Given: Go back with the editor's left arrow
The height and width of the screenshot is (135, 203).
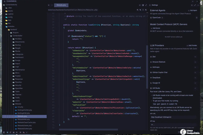Looking at the screenshot, I should pos(49,5).
